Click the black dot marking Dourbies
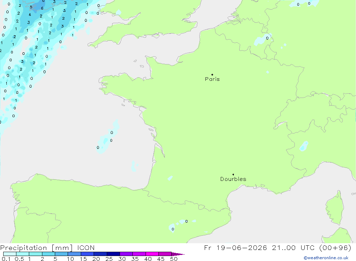 click(x=233, y=174)
